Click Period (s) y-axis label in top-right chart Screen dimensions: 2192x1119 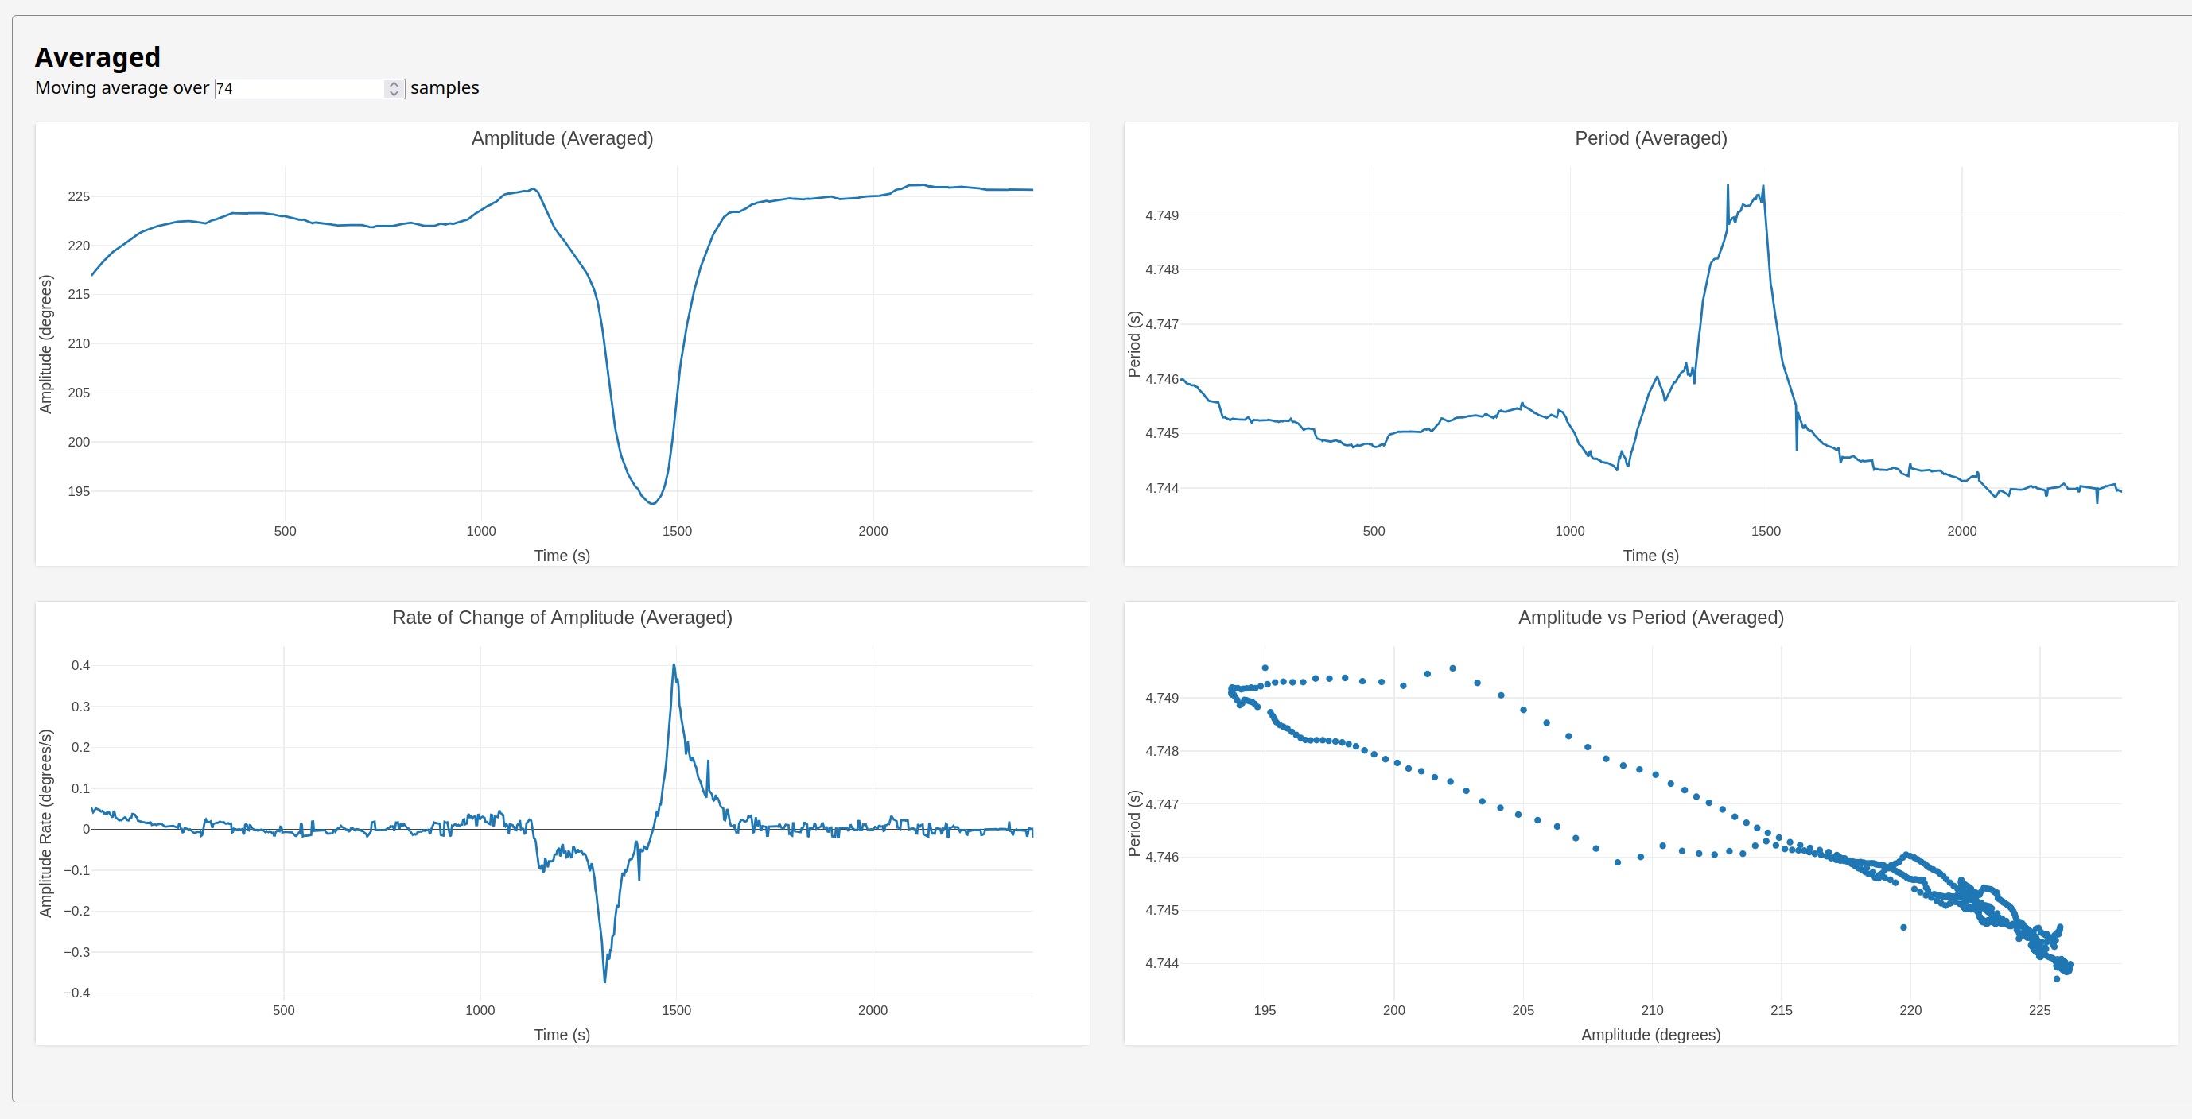pyautogui.click(x=1133, y=344)
